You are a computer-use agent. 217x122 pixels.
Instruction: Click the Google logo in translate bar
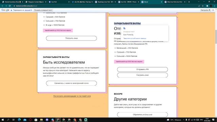pos(5,10)
